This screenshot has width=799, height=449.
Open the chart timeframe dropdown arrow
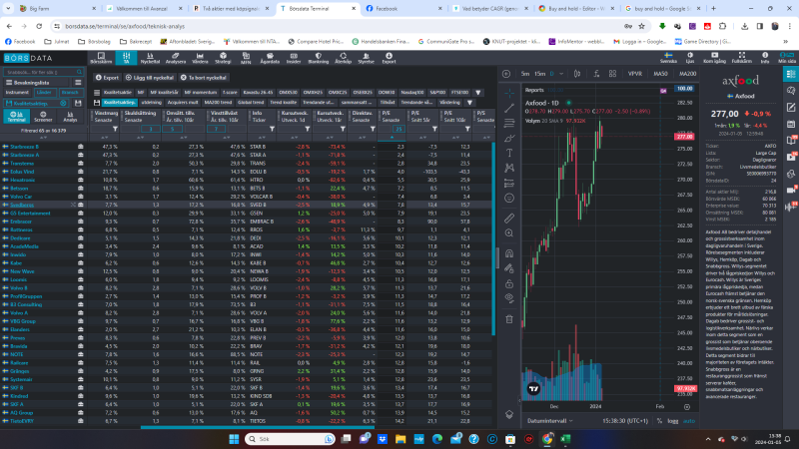point(561,74)
